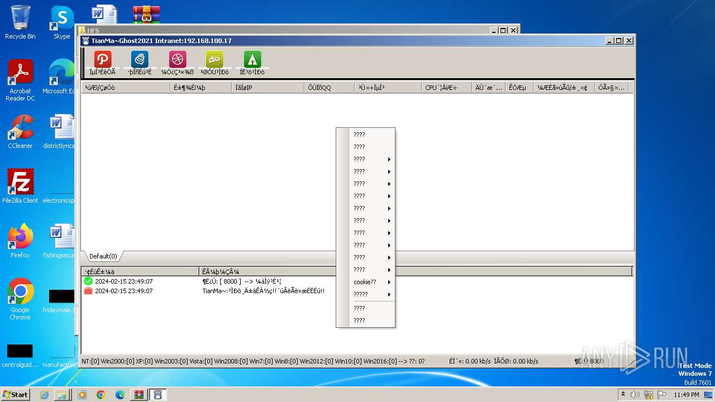Click the 11:49 PM taskbar clock

(x=686, y=395)
